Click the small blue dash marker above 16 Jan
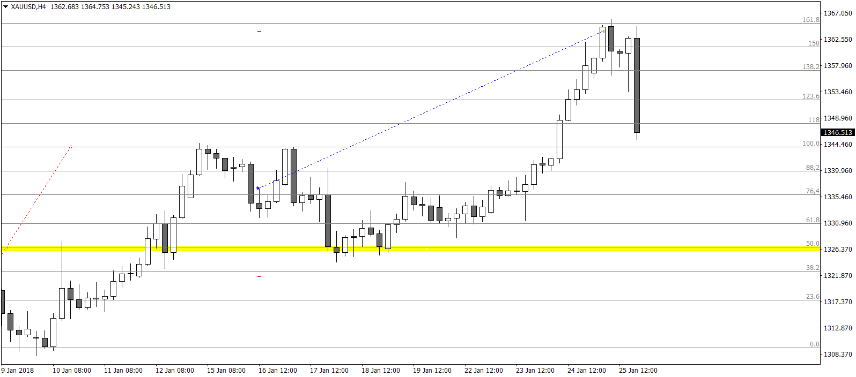856x377 pixels. 259,31
